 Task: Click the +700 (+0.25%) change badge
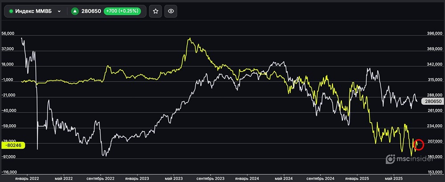(122, 12)
